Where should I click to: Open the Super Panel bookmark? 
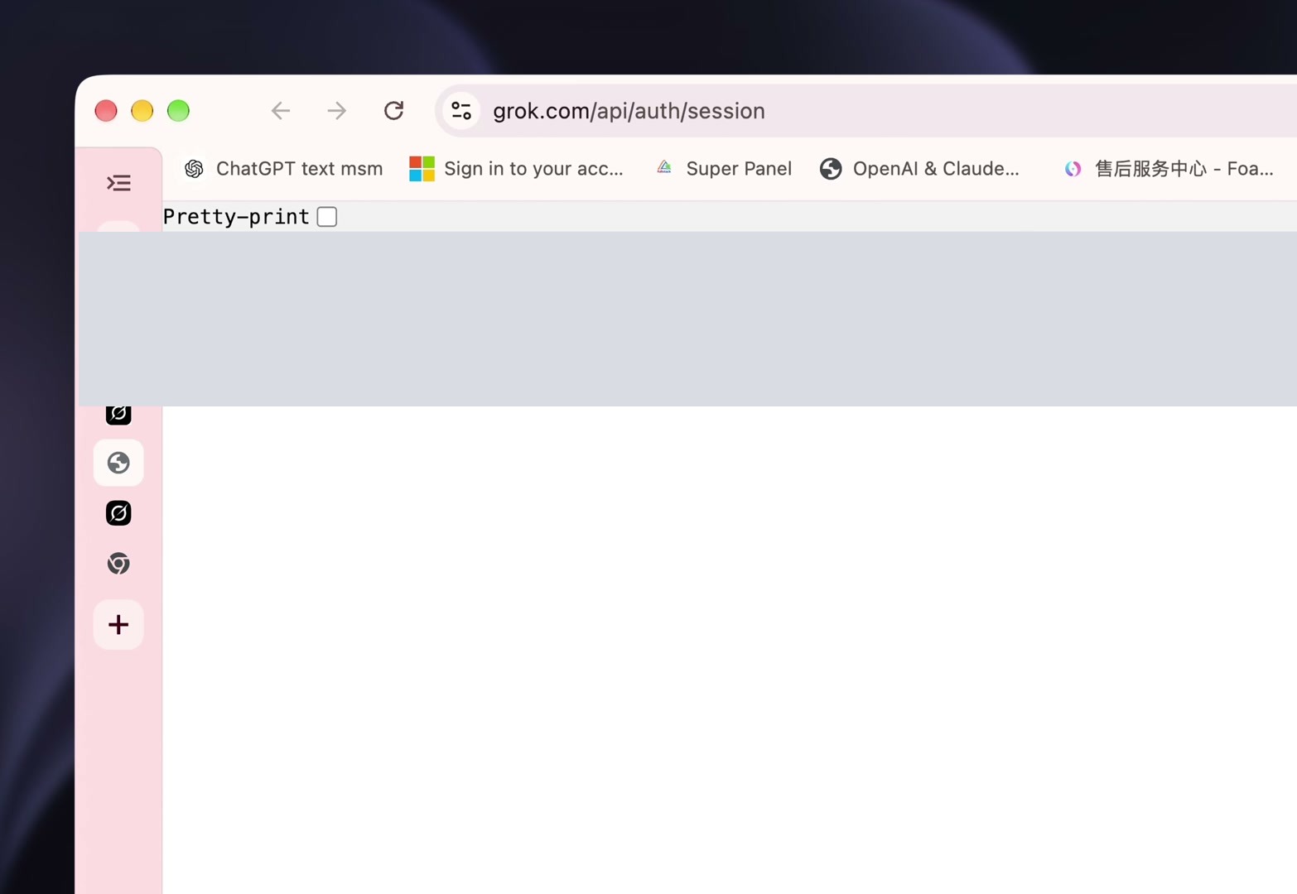click(x=723, y=169)
